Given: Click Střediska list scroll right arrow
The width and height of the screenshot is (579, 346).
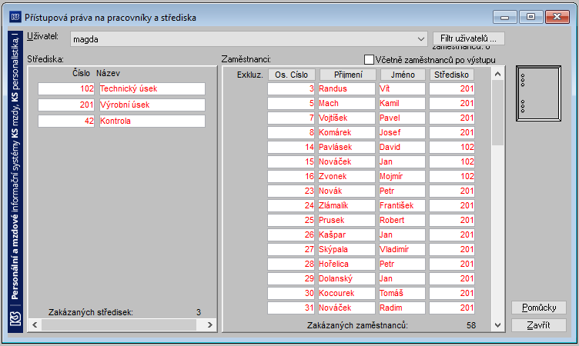Looking at the screenshot, I should 209,324.
